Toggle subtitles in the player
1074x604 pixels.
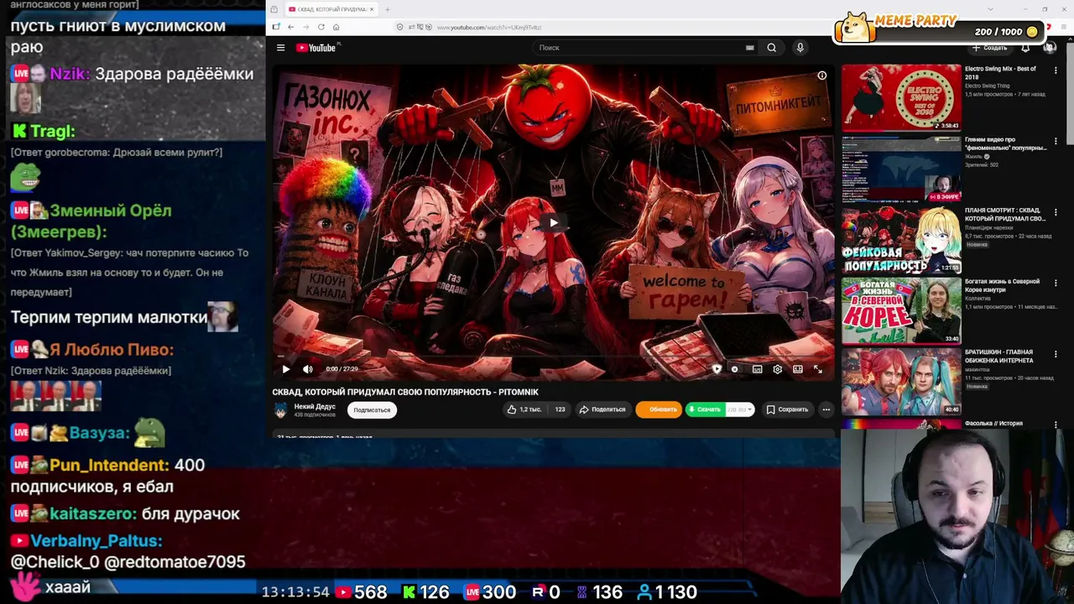[757, 369]
